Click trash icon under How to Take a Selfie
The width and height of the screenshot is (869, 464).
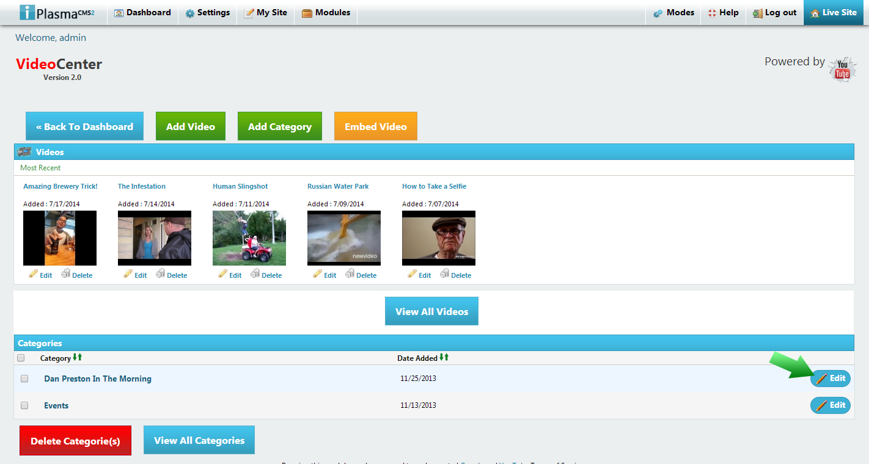click(x=444, y=274)
